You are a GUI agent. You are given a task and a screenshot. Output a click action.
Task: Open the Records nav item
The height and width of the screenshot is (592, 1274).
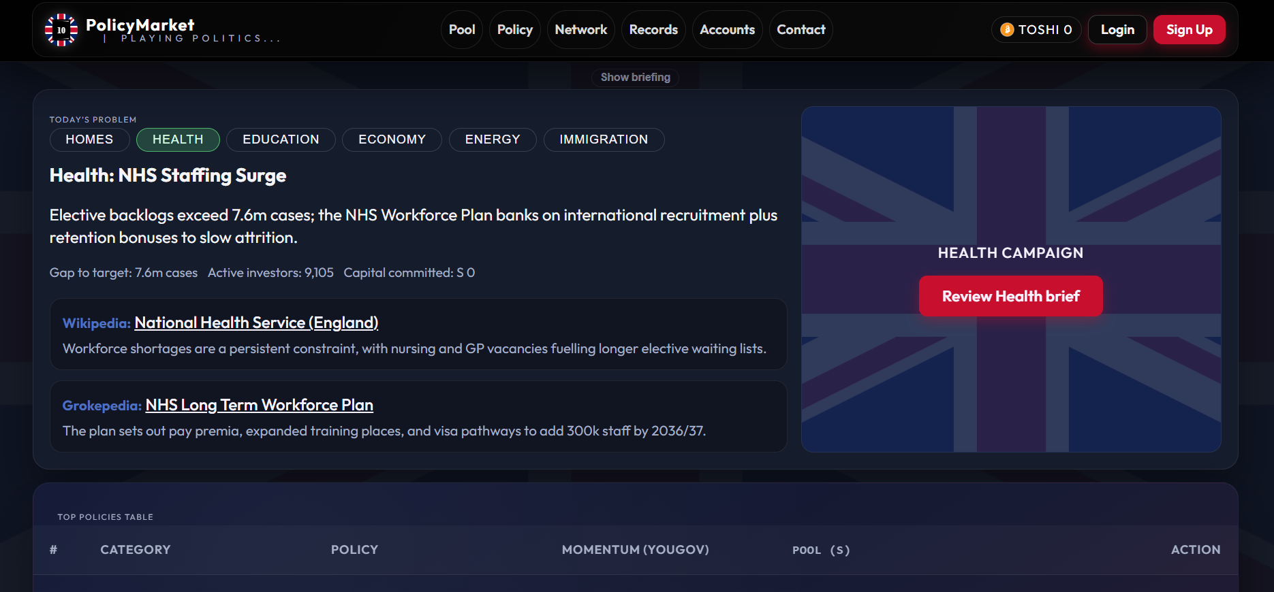653,30
